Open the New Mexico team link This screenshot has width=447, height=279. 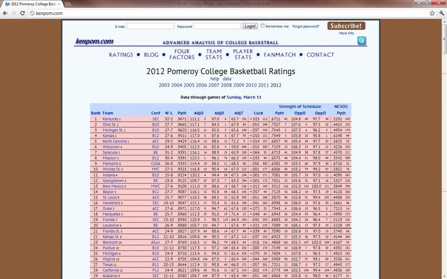click(x=113, y=186)
